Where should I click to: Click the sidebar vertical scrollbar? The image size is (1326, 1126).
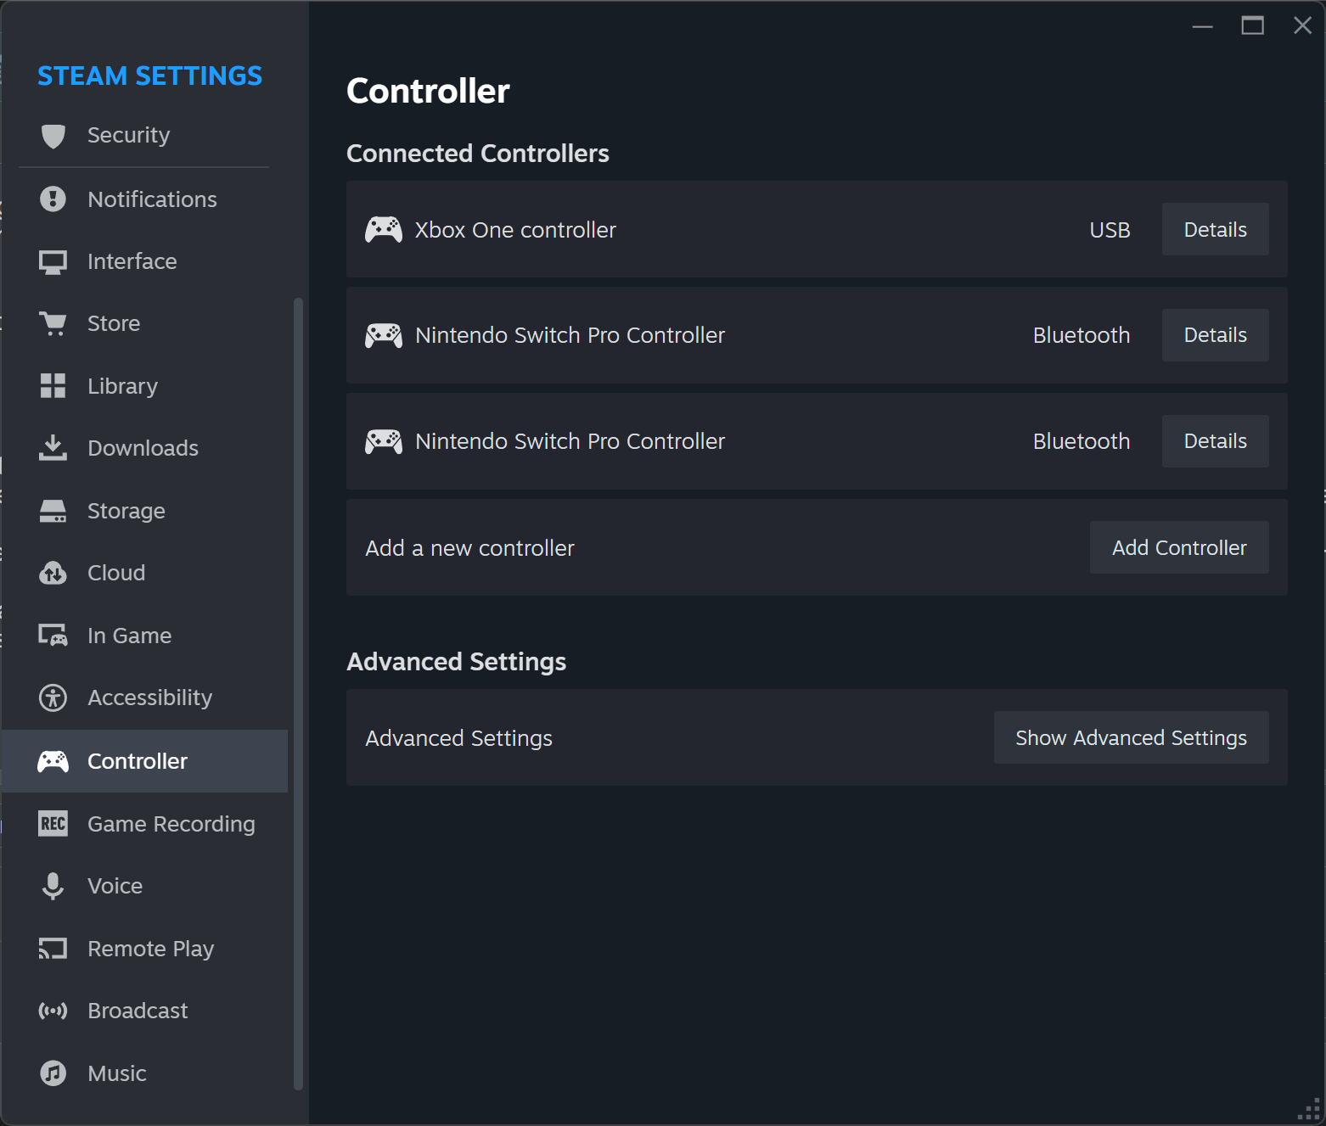tap(298, 693)
